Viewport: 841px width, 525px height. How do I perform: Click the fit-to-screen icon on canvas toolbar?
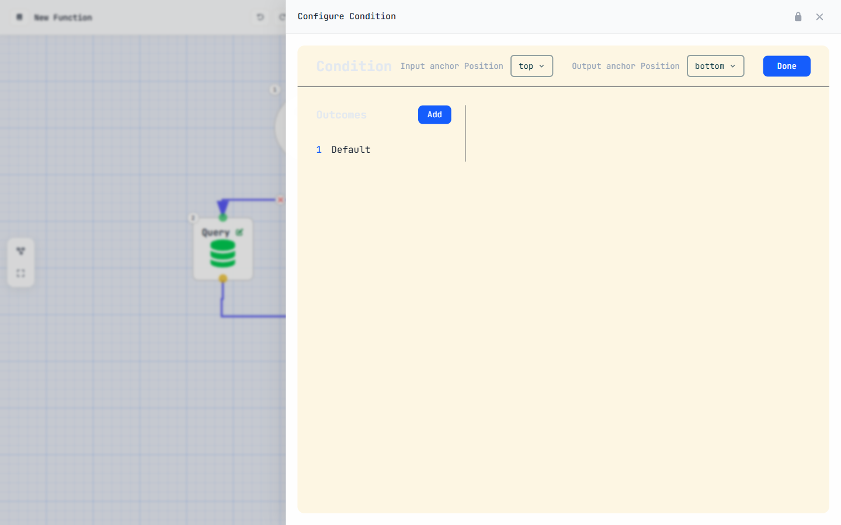(20, 274)
